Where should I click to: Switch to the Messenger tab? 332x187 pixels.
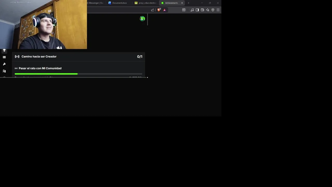(x=95, y=3)
